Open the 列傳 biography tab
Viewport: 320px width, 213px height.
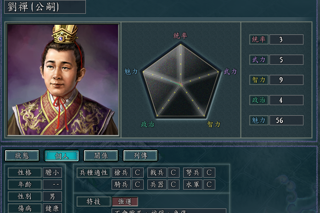pos(140,156)
